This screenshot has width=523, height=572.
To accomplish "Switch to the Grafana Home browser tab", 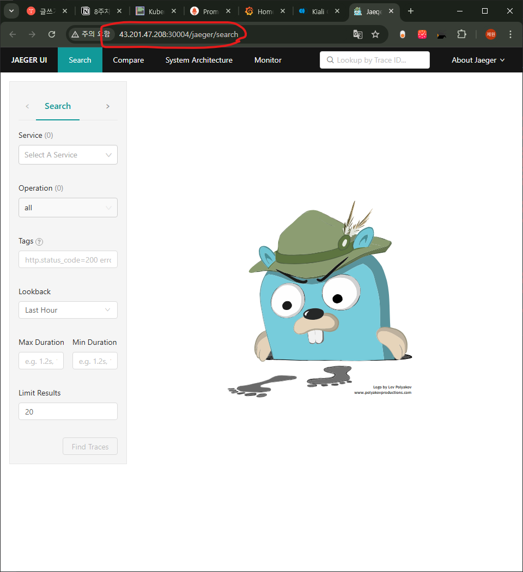I will point(265,11).
